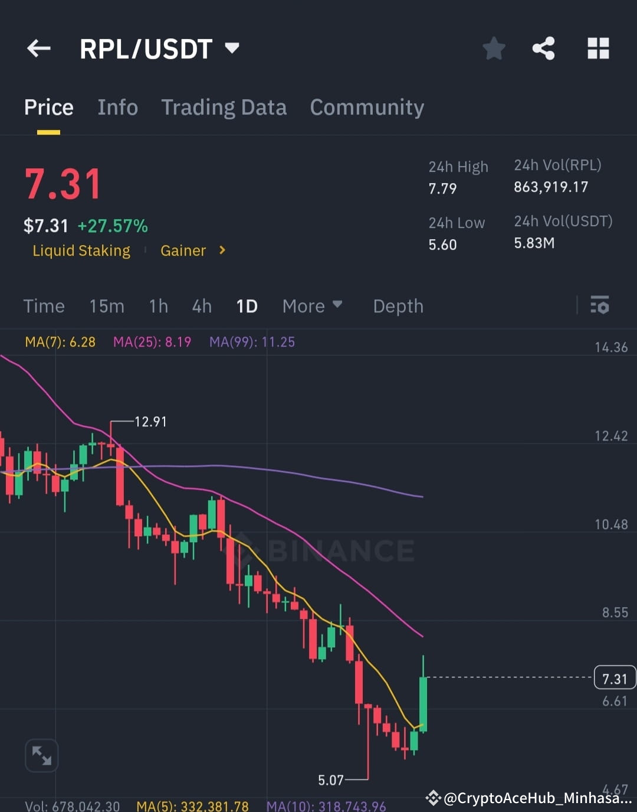This screenshot has height=812, width=637.
Task: Add RPL/USDT to favorites with star
Action: (x=494, y=48)
